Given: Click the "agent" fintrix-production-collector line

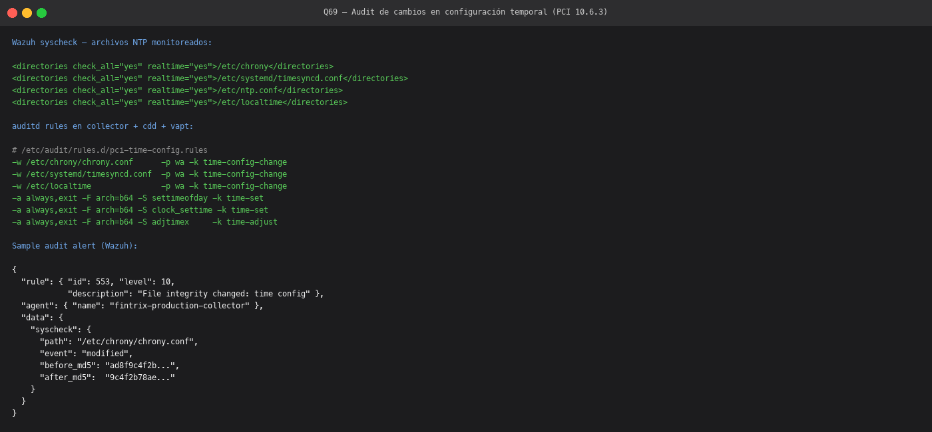Looking at the screenshot, I should pyautogui.click(x=142, y=306).
